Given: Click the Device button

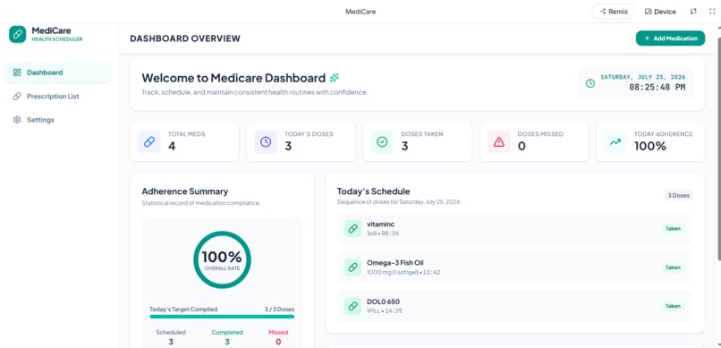Looking at the screenshot, I should pyautogui.click(x=660, y=12).
